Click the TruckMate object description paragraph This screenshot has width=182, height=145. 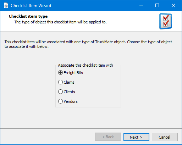(x=88, y=44)
